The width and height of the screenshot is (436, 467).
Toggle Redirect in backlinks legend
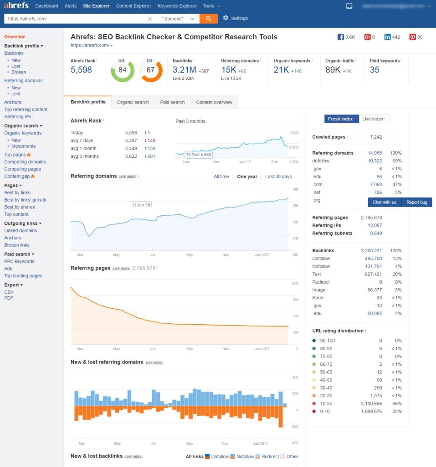click(267, 457)
